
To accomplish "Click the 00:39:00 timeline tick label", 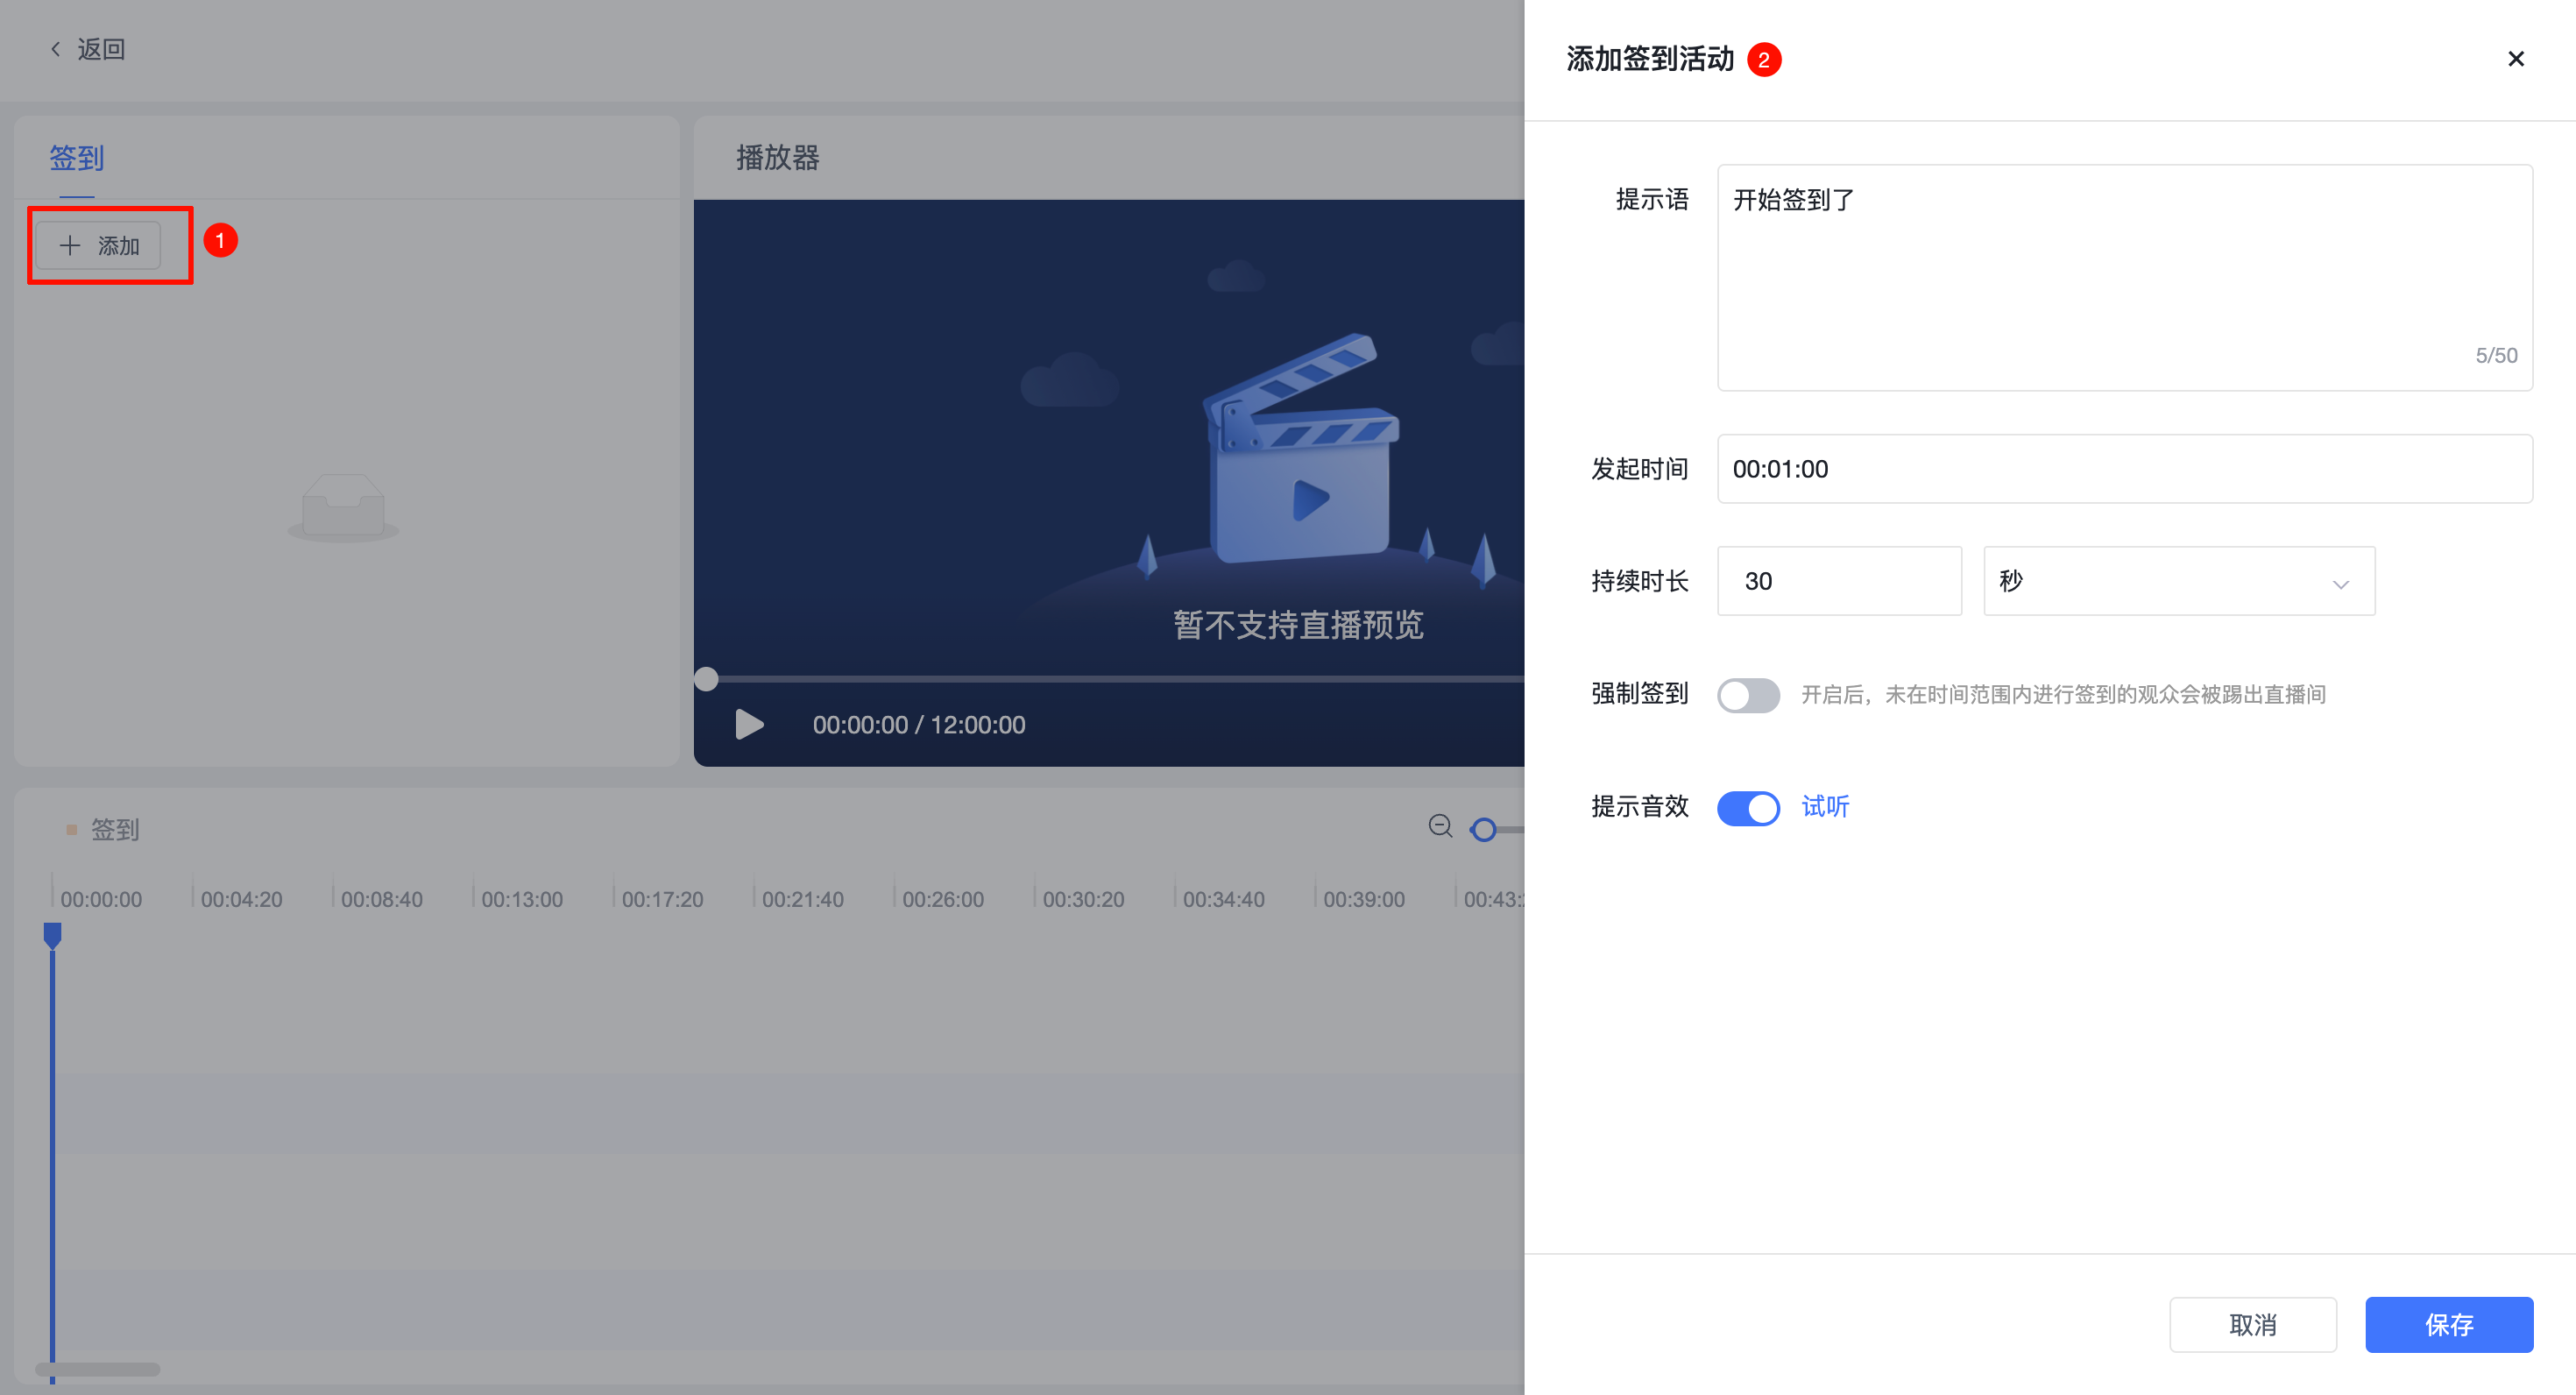I will coord(1364,899).
